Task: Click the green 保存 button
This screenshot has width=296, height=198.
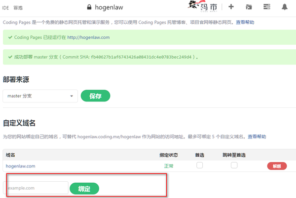Action: click(x=95, y=96)
